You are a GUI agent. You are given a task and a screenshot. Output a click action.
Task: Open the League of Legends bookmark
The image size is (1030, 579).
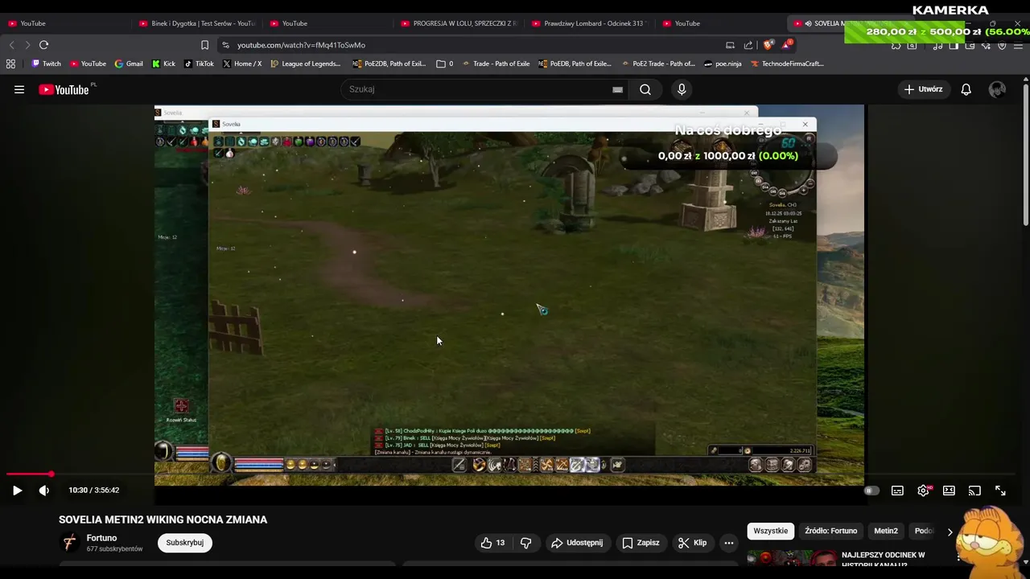click(x=305, y=64)
